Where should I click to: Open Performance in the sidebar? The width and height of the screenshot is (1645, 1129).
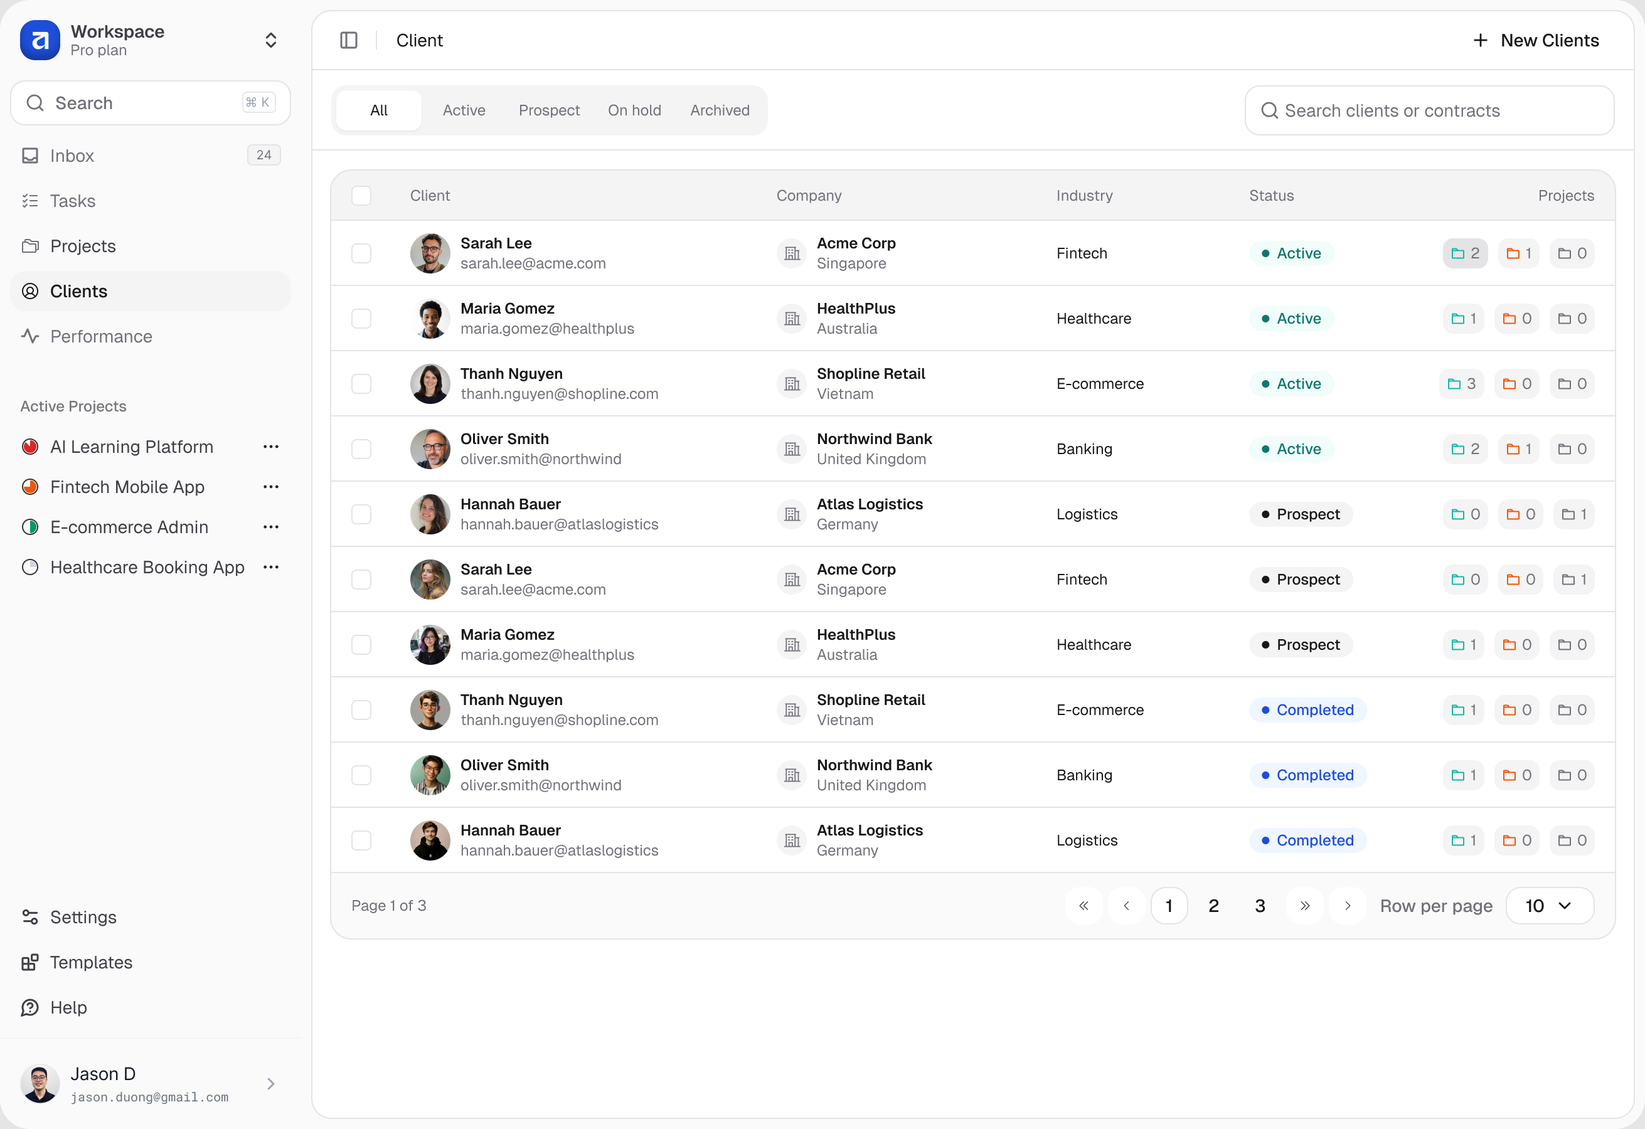click(x=150, y=336)
